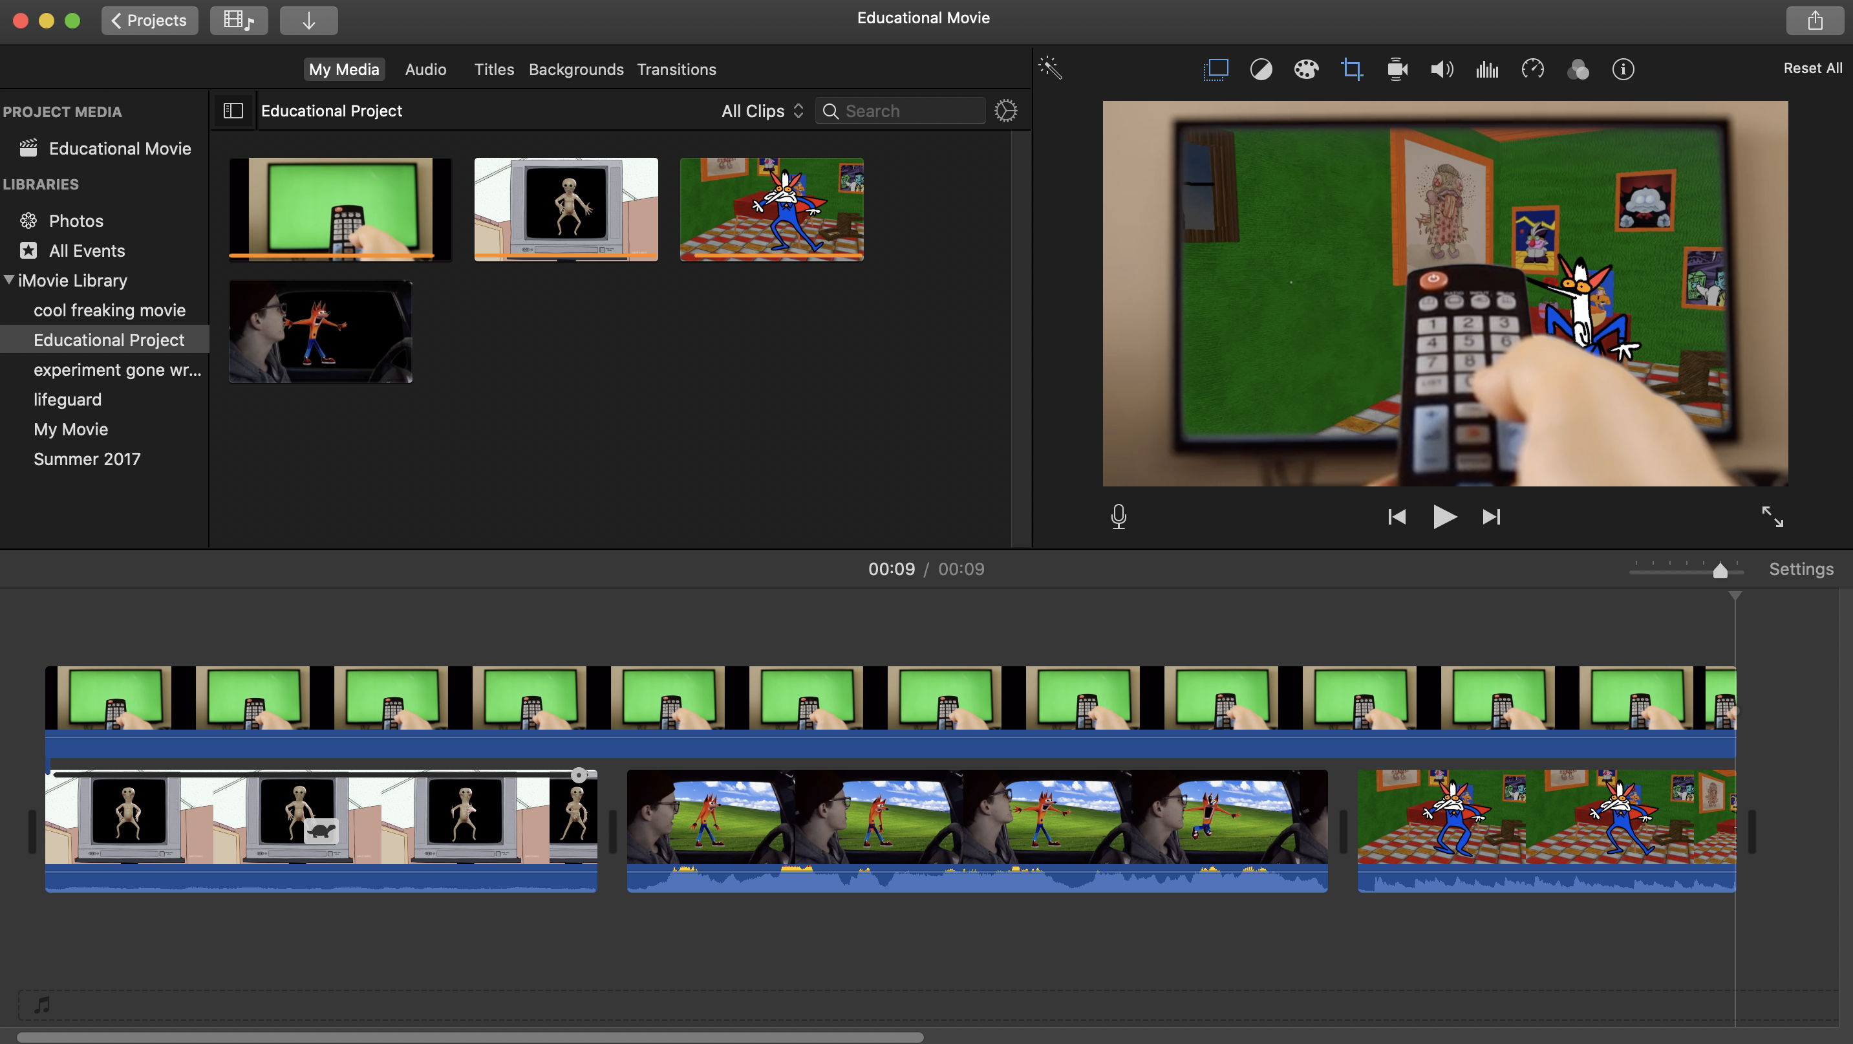Open the Color Correction palette tool
Viewport: 1853px width, 1044px height.
click(x=1306, y=69)
